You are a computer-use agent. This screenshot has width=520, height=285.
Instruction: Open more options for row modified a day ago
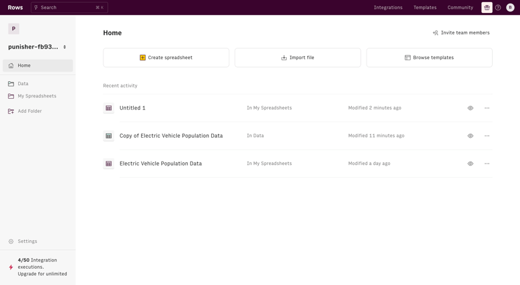487,164
